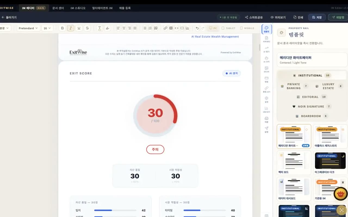Image resolution: width=348 pixels, height=217 pixels.
Task: Undo the last edit
Action: pos(197,28)
